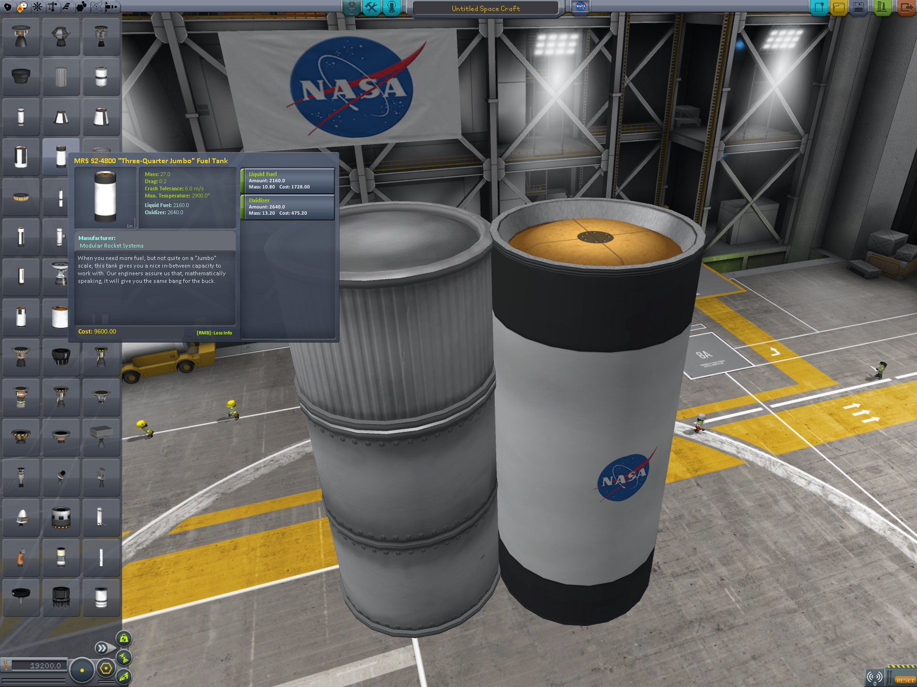Click the signal antenna icon beside RESET
The image size is (917, 687).
[875, 677]
